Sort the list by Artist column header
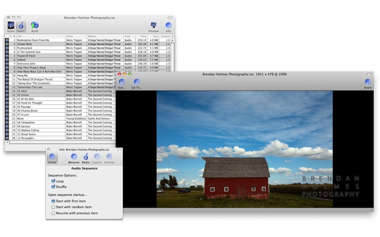Screen dimensions: 380x237 [x=76, y=36]
